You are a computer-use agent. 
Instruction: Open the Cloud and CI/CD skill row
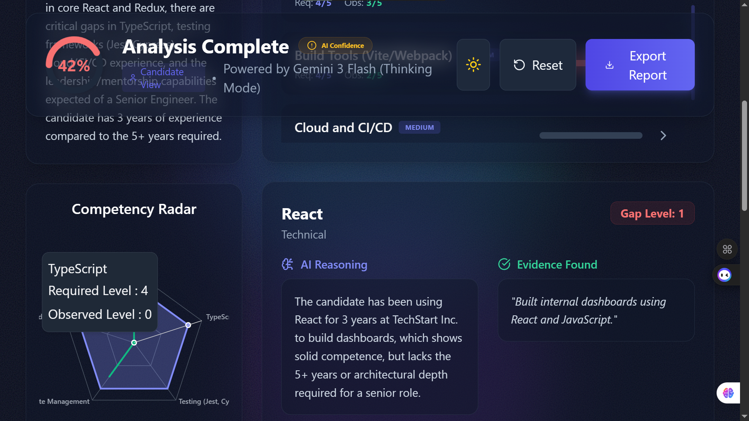(x=343, y=128)
